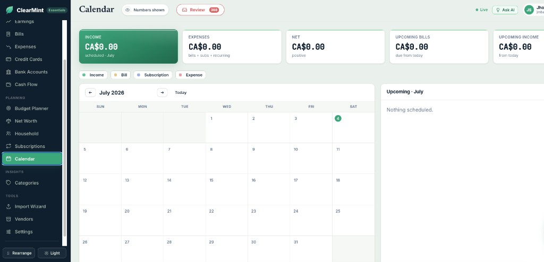Image resolution: width=544 pixels, height=262 pixels.
Task: Click the Earnings trend icon in sidebar
Action: point(8,22)
